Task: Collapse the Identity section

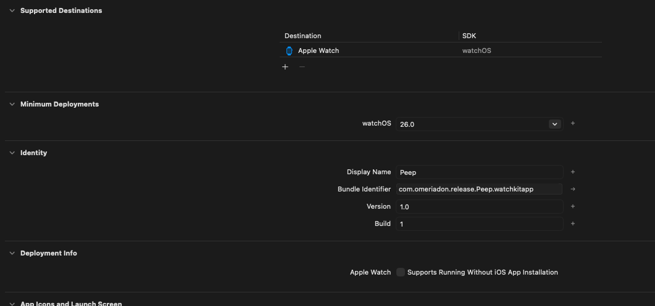Action: click(12, 153)
